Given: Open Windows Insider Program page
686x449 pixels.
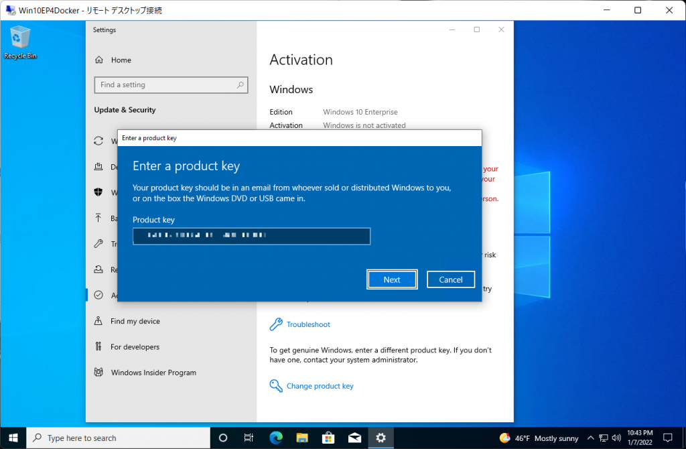Looking at the screenshot, I should [x=153, y=373].
